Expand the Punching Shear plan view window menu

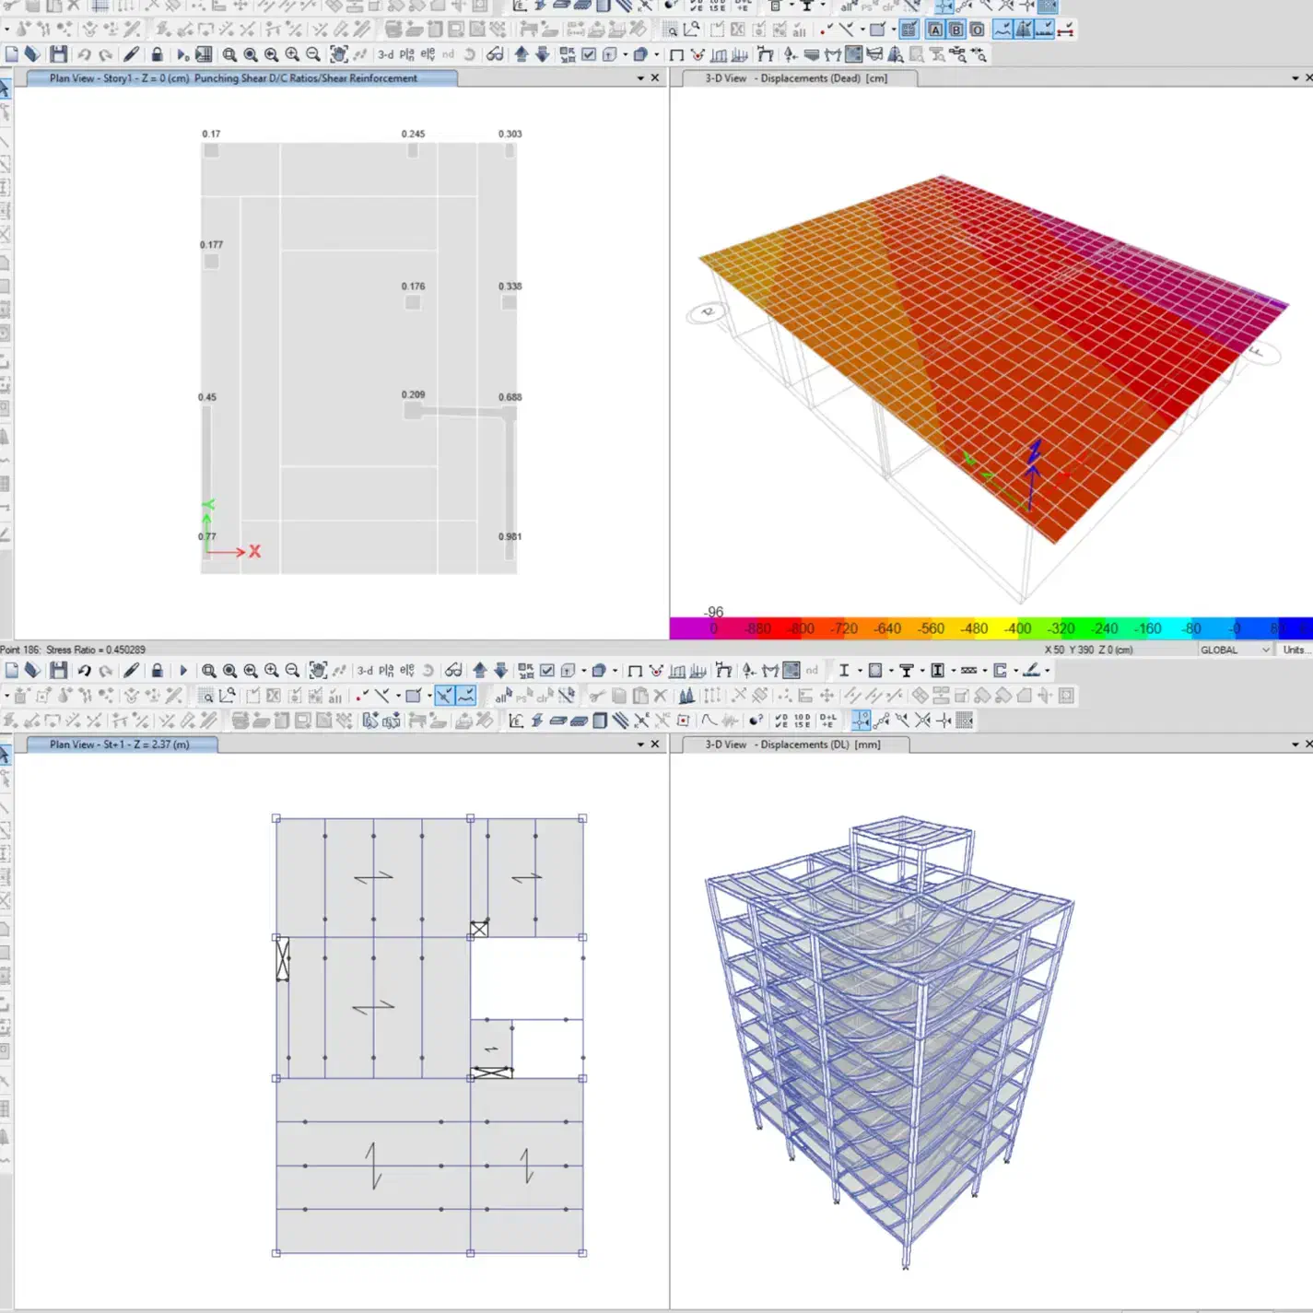(640, 78)
